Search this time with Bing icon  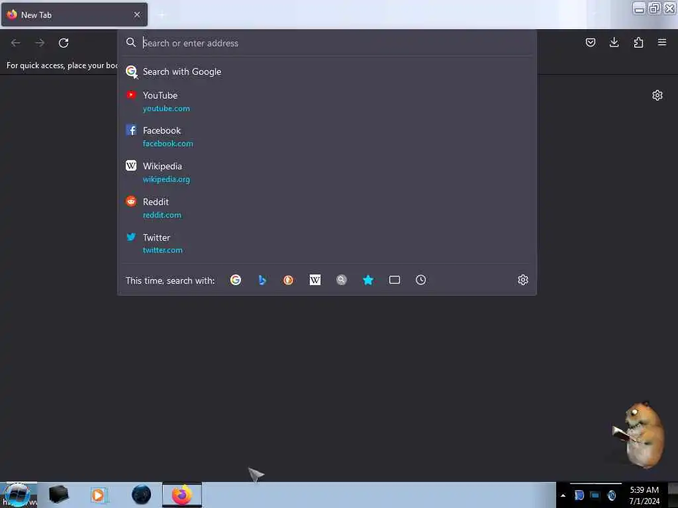262,280
